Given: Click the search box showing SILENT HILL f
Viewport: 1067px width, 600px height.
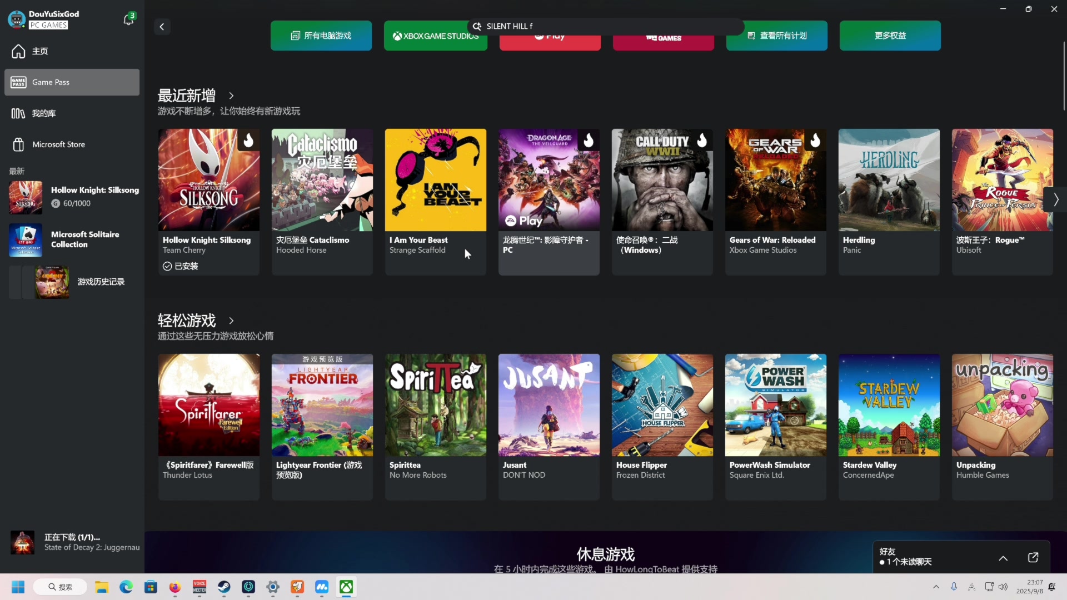Looking at the screenshot, I should (x=606, y=26).
